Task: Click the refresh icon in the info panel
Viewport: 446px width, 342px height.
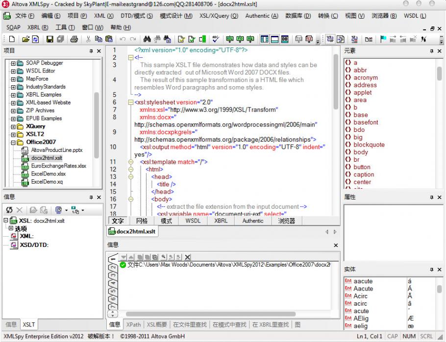Action: click(9, 210)
